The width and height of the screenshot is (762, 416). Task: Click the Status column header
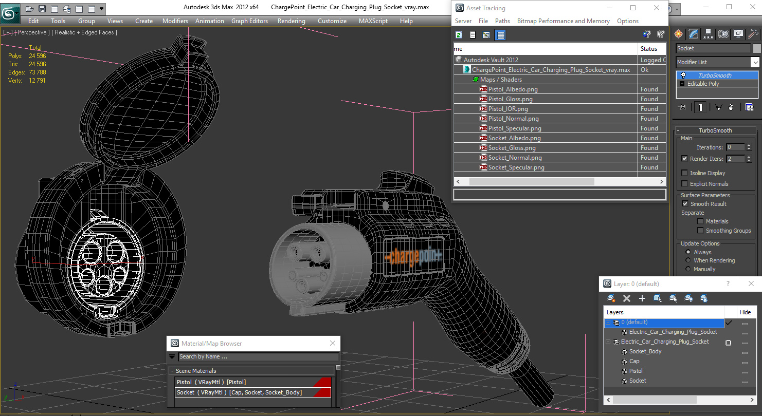pyautogui.click(x=651, y=49)
